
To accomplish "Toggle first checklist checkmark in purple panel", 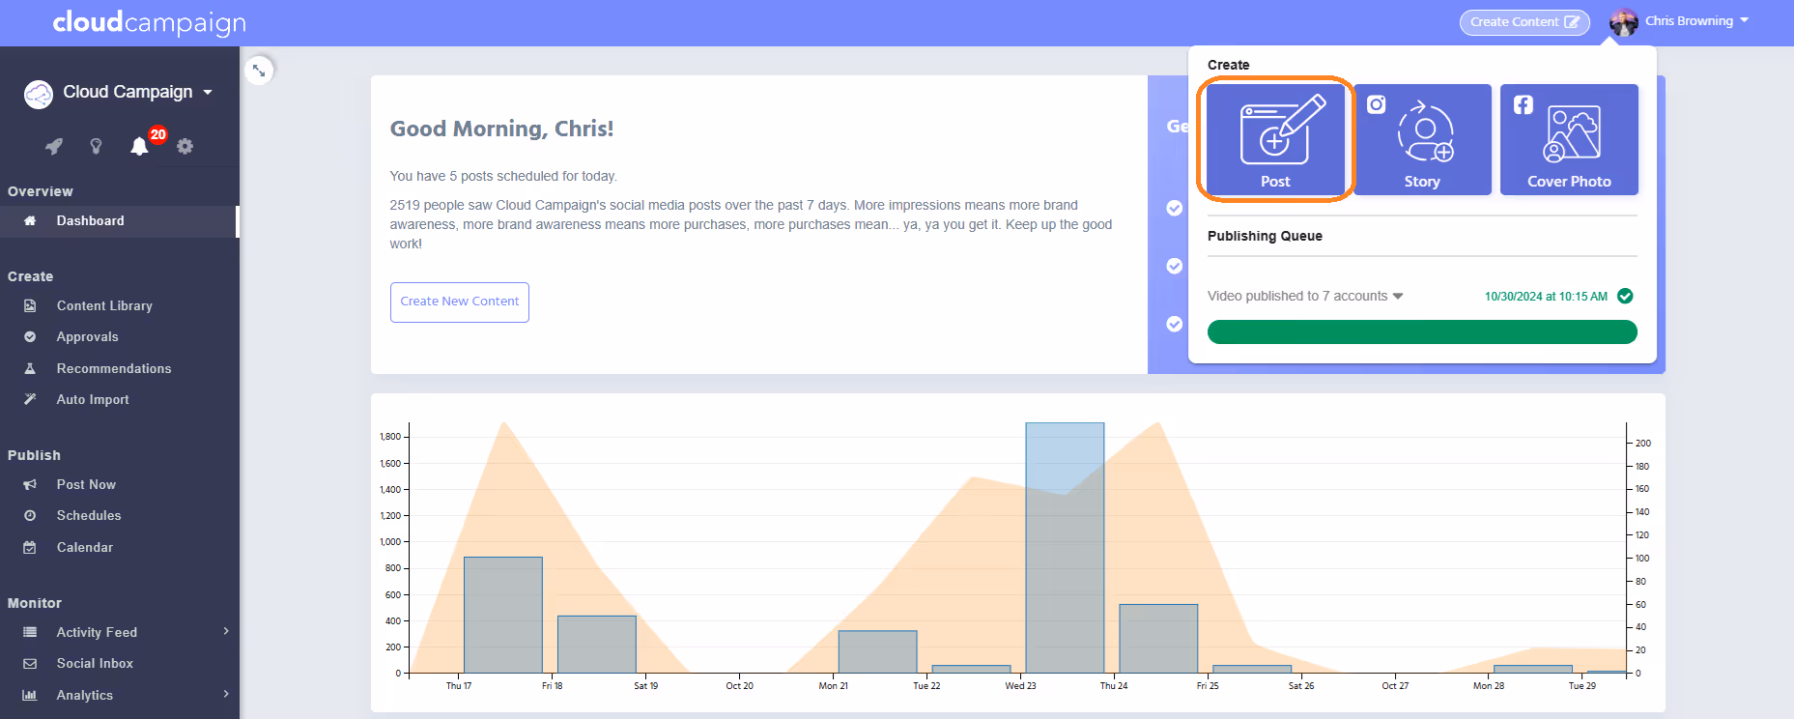I will click(1175, 208).
